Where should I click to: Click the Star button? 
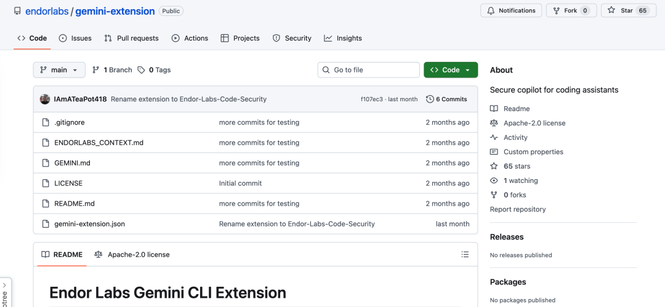click(x=628, y=10)
